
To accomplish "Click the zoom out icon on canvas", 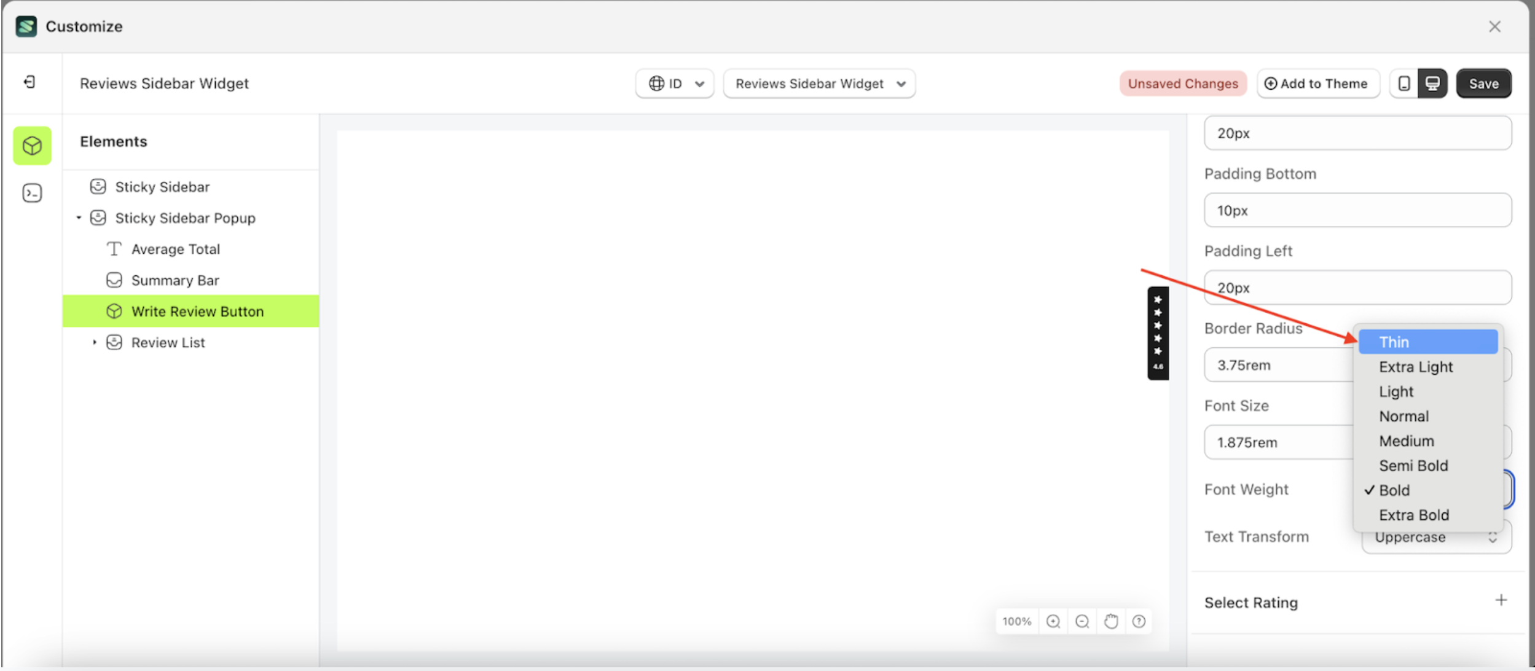I will pyautogui.click(x=1082, y=621).
